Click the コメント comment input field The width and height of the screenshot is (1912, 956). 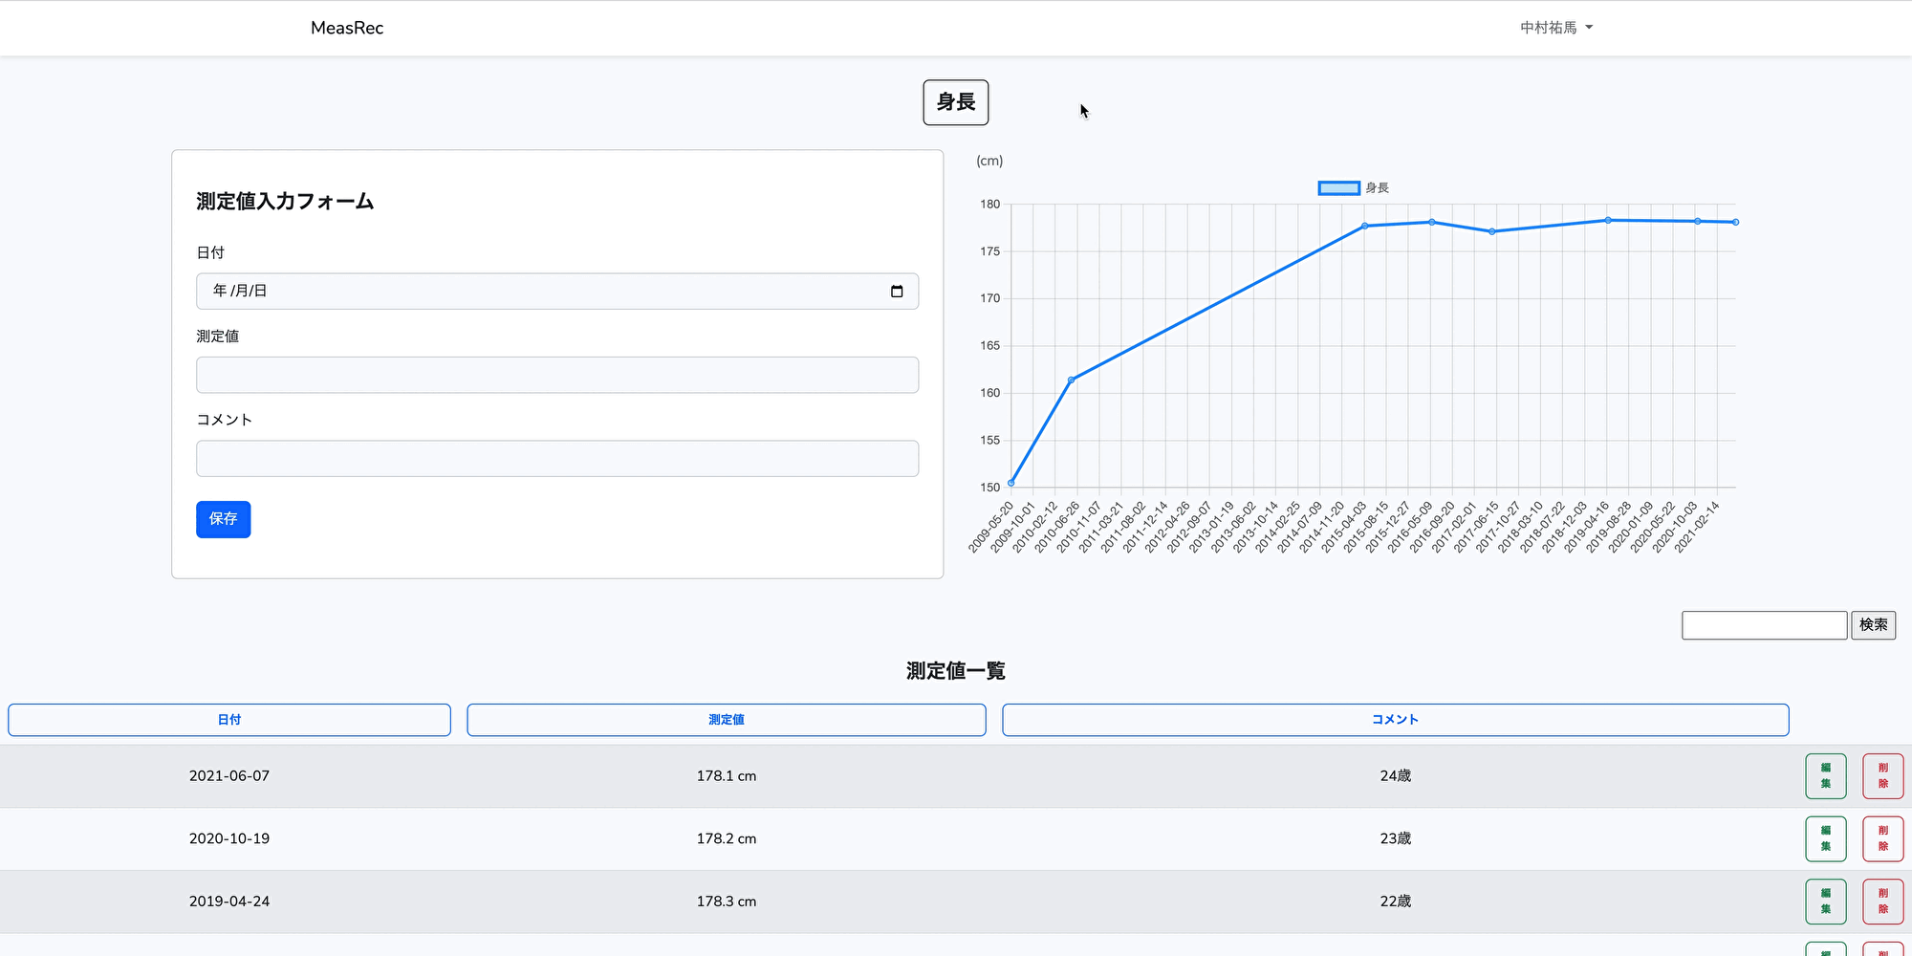(x=556, y=458)
